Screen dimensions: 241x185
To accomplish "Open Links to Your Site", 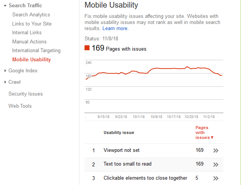I will click(32, 24).
